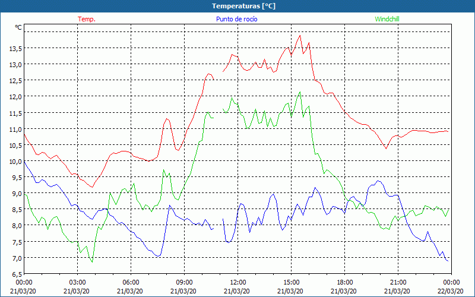
Task: Select the blue "Punto de rocío" legend label
Action: pyautogui.click(x=236, y=19)
